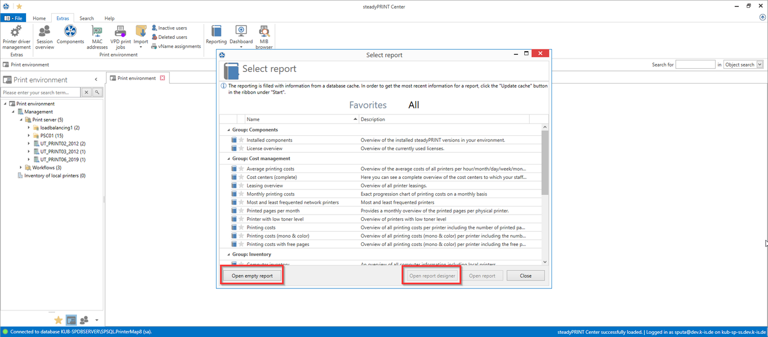The image size is (768, 337).
Task: Open VPD print jobs
Action: 121,37
